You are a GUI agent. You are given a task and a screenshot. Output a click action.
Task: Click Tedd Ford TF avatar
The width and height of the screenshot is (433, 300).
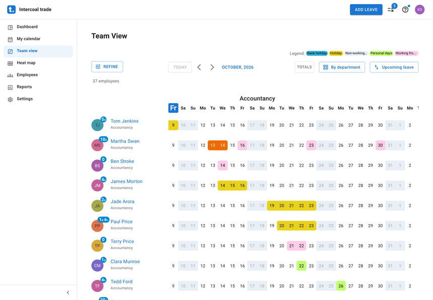tap(98, 286)
